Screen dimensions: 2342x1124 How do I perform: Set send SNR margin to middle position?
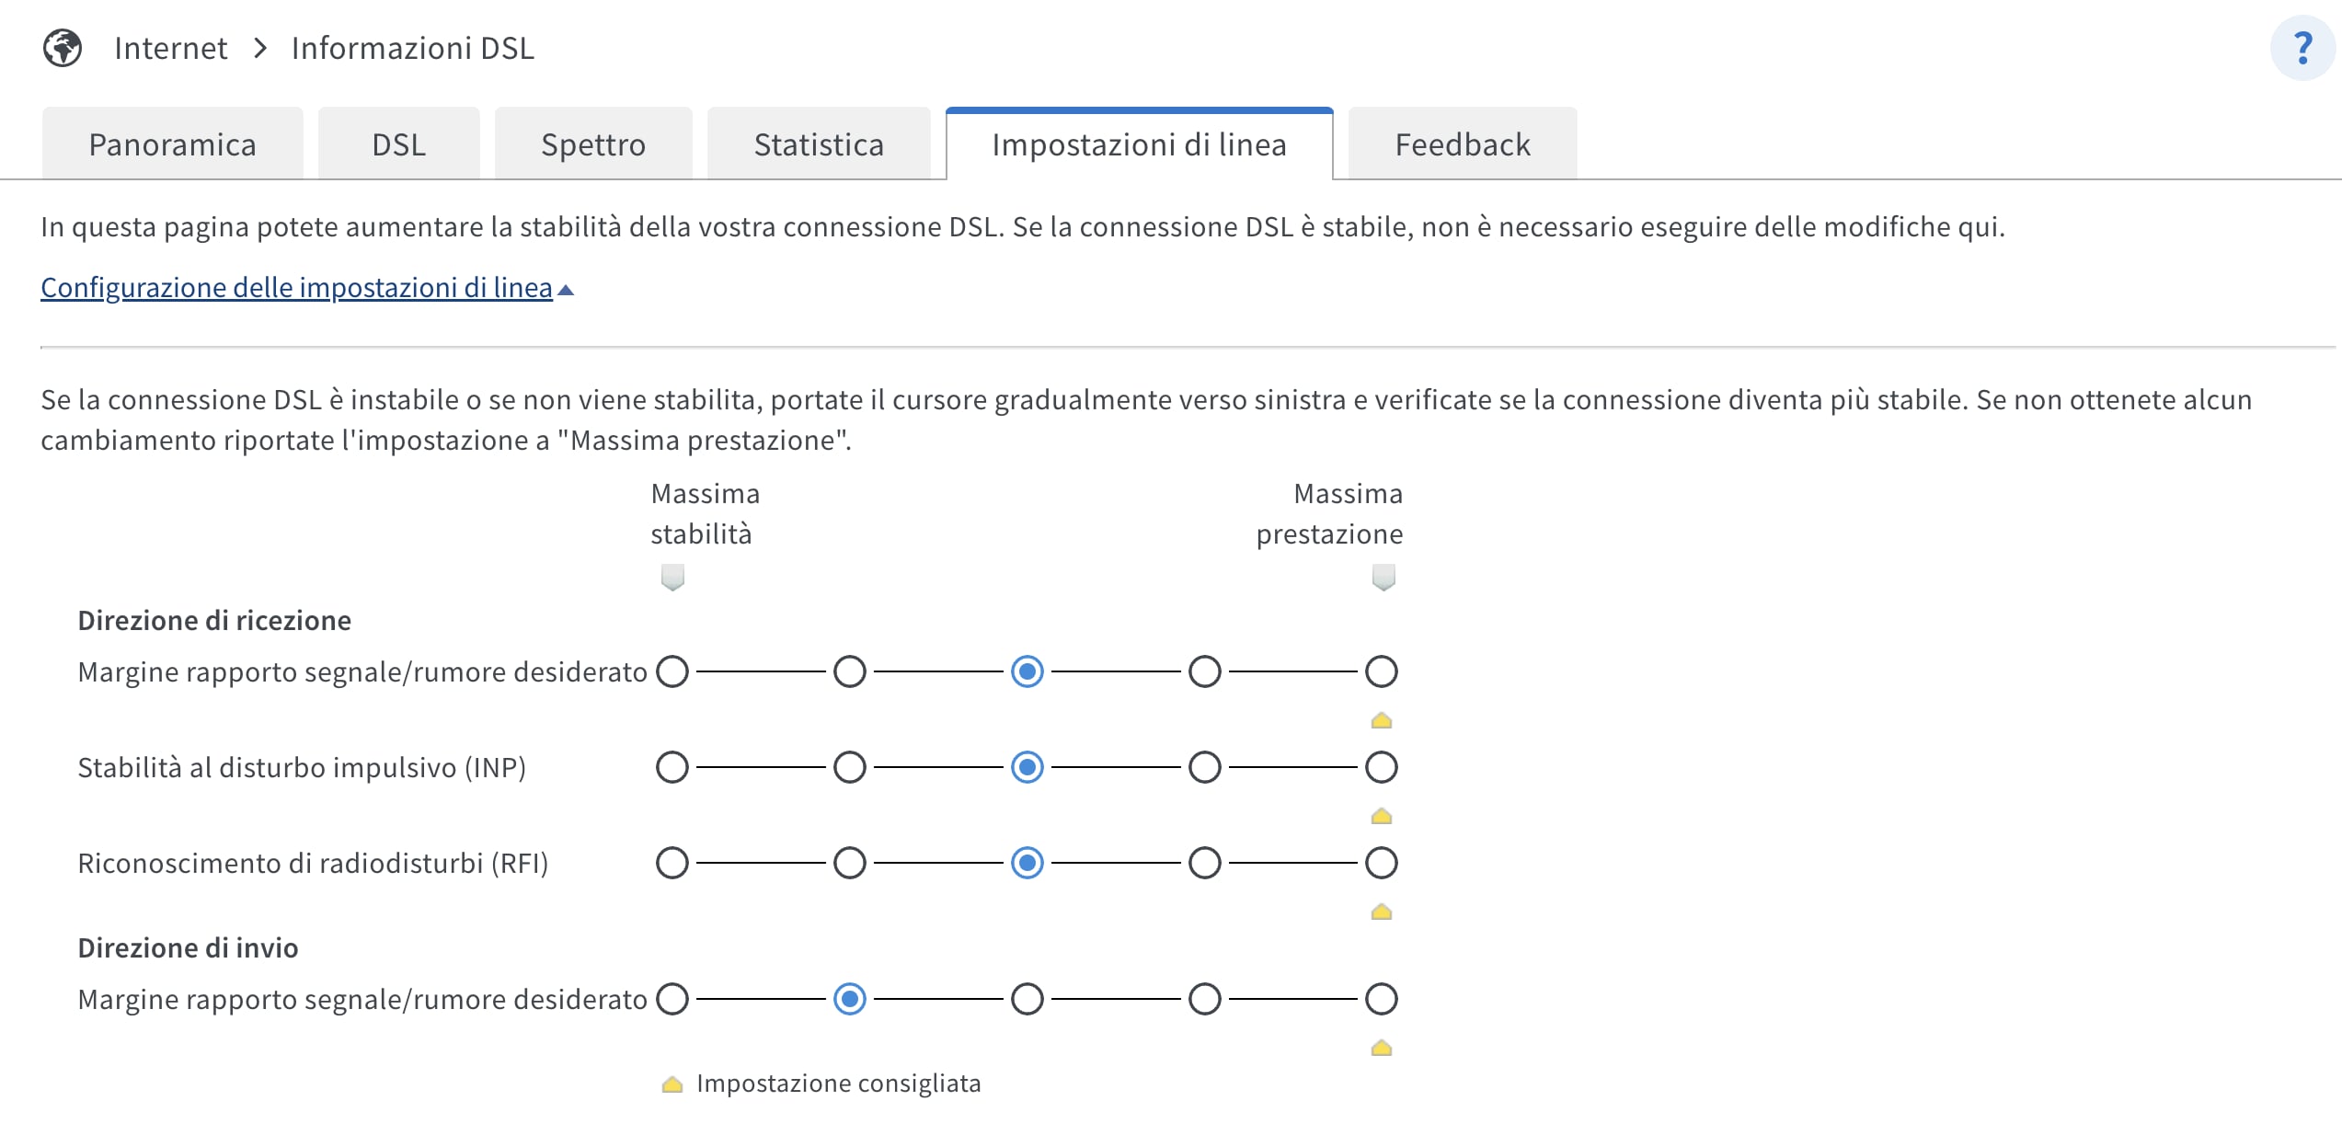(1027, 999)
